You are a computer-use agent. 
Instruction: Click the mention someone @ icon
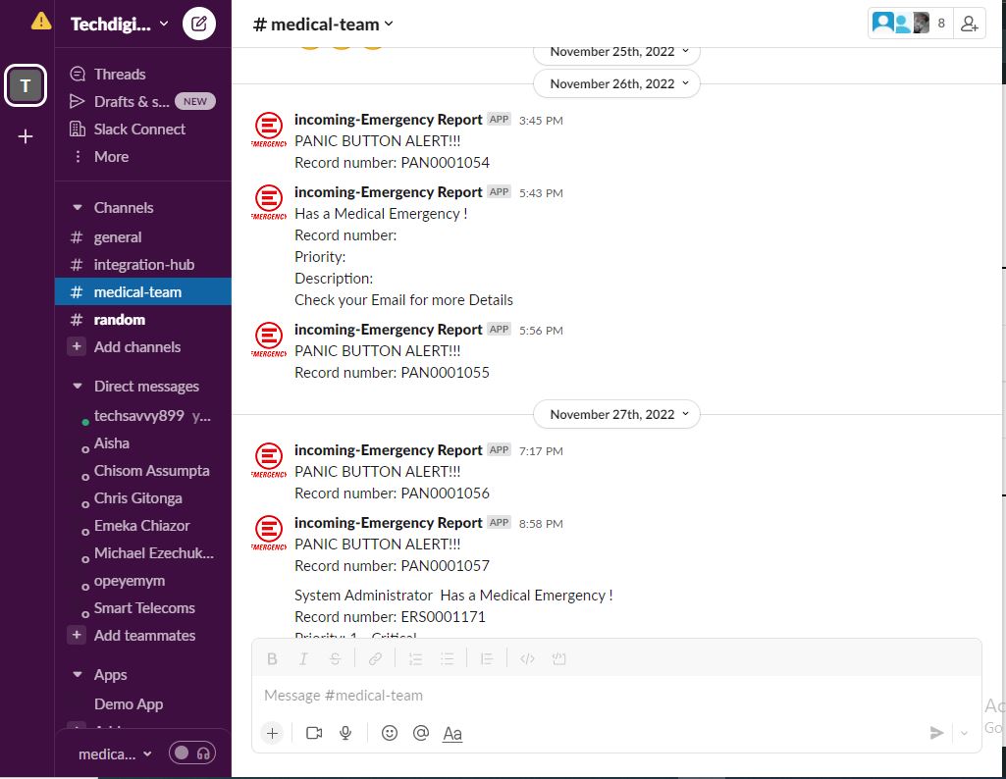pos(421,733)
